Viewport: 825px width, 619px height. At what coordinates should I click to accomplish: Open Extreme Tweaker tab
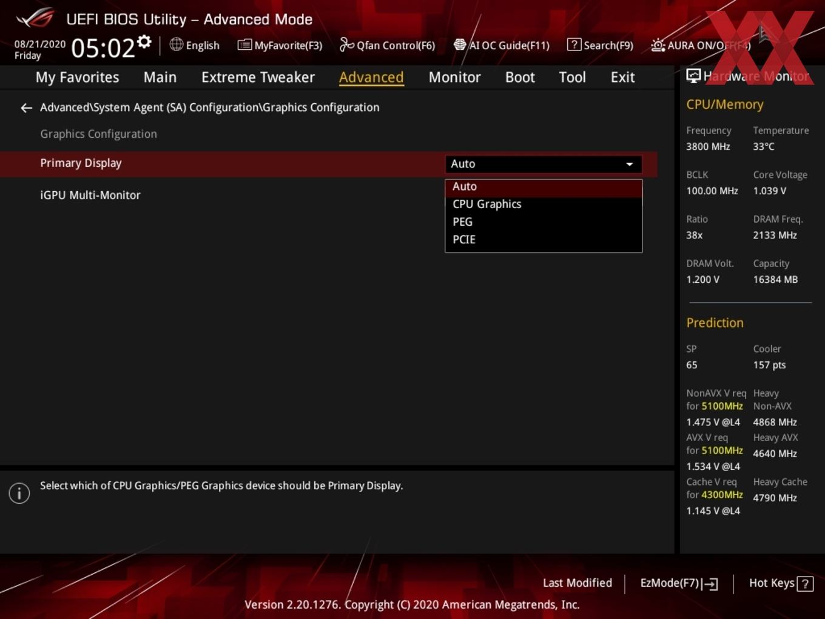coord(258,77)
